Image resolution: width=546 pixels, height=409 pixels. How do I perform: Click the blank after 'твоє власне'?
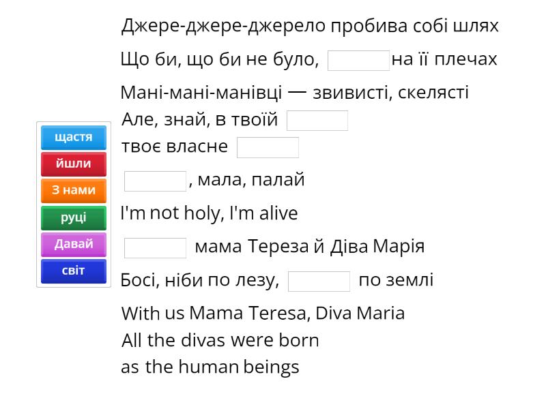click(268, 147)
